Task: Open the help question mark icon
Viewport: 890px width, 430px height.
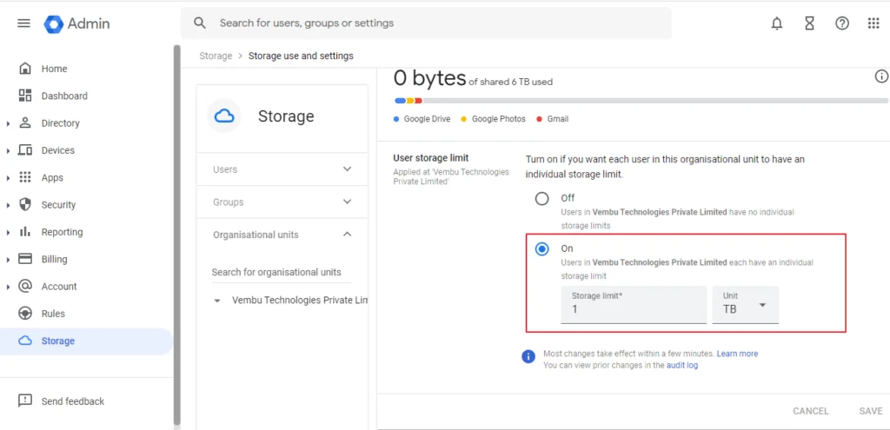Action: coord(842,23)
